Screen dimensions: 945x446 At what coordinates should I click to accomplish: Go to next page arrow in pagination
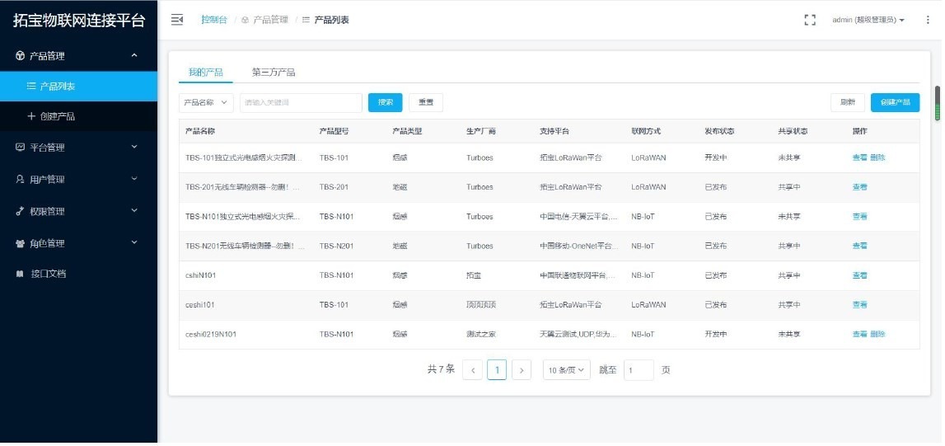point(522,371)
